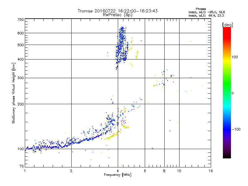The height and width of the screenshot is (186, 248).
Task: Click the 'mean, sd,X: 89.4, 23.3' statistic
Action: click(206, 15)
